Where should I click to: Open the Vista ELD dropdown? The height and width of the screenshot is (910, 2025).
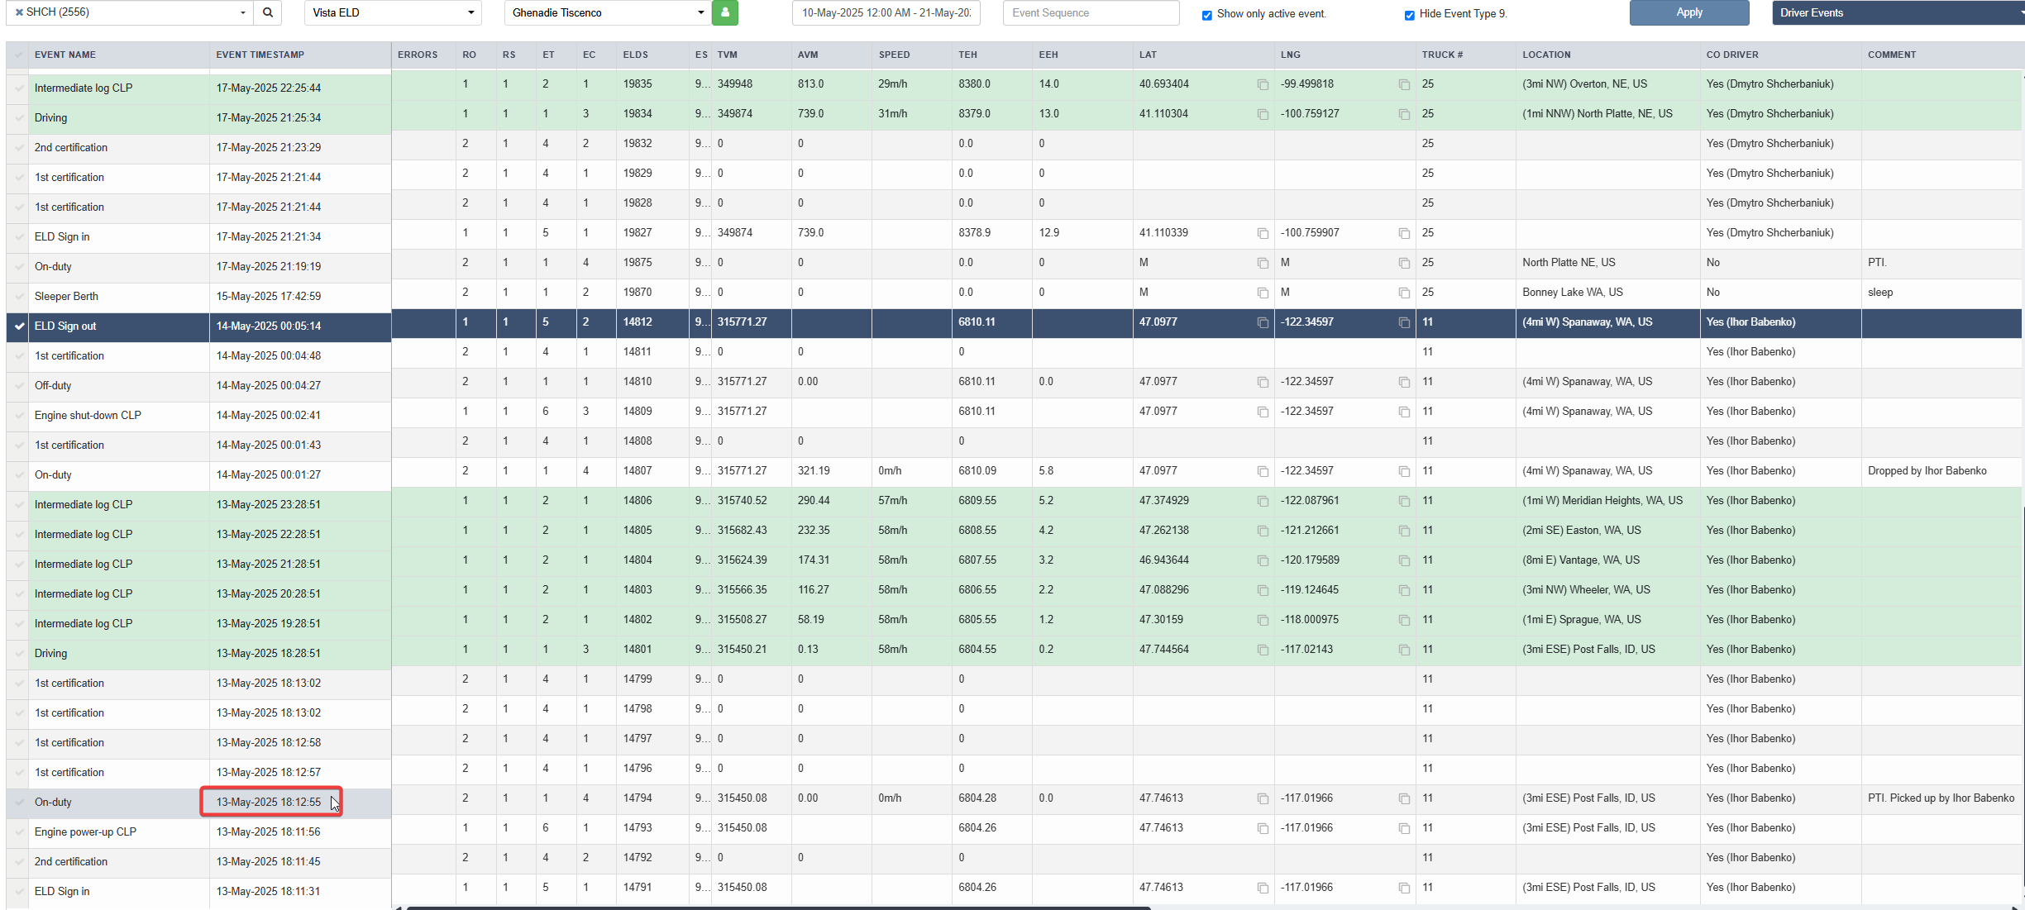coord(393,12)
